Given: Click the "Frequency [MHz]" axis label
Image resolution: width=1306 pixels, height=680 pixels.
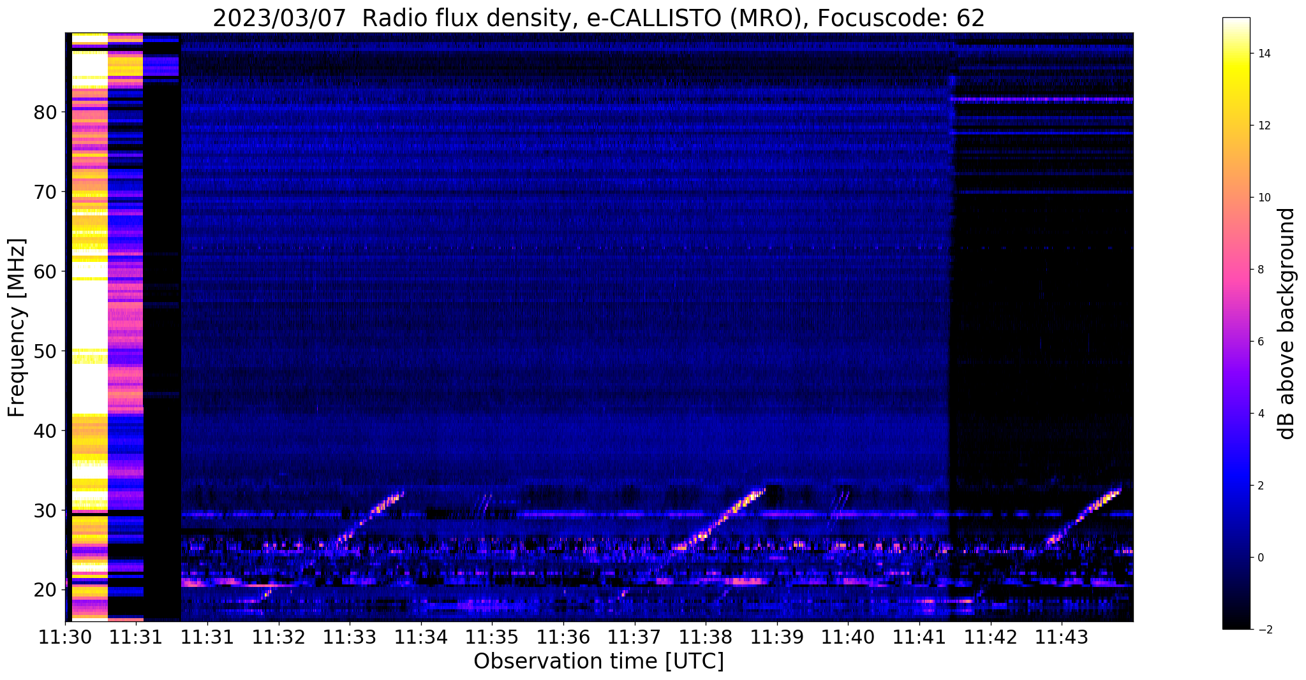Looking at the screenshot, I should tap(17, 328).
